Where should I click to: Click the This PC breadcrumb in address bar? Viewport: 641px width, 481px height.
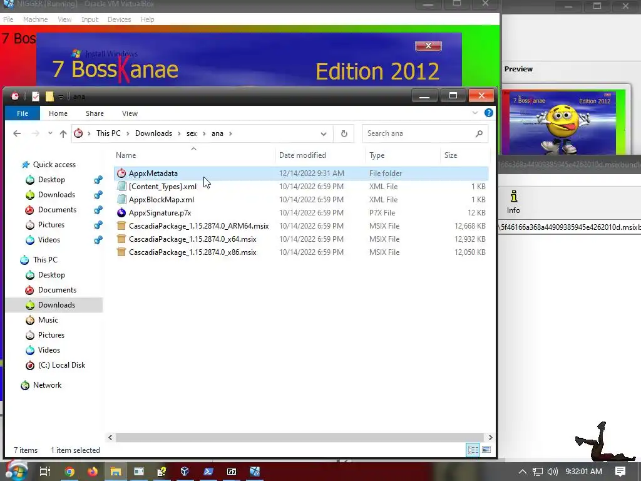pos(108,133)
